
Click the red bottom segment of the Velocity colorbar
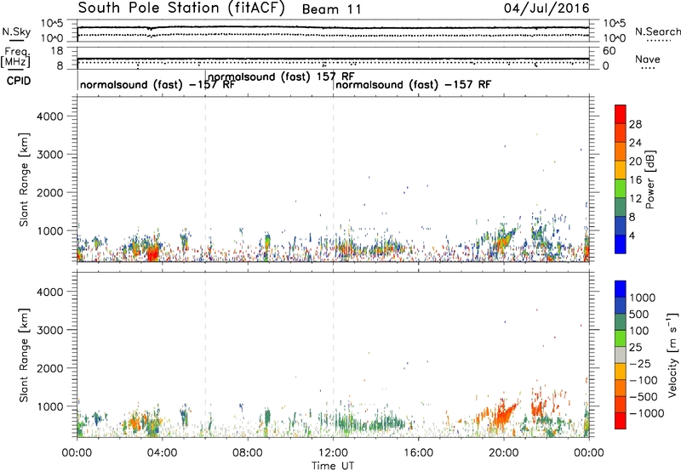coord(621,421)
